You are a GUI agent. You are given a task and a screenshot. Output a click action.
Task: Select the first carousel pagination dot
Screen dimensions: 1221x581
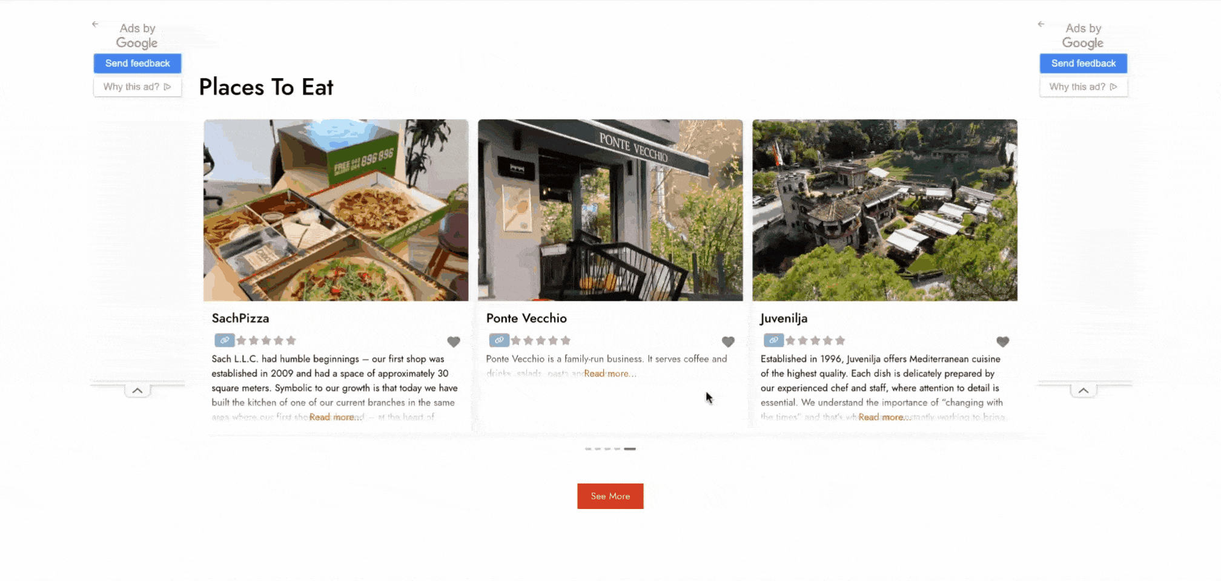[588, 449]
